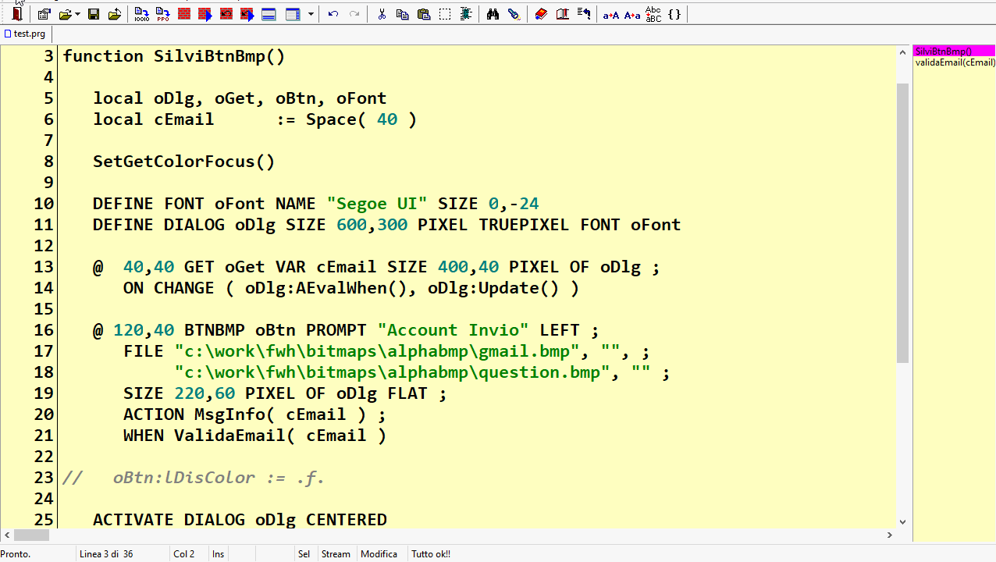Click the red help book icon
The image size is (996, 562).
(541, 14)
